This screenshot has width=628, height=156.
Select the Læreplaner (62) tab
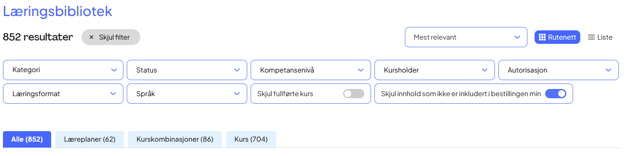coord(90,139)
